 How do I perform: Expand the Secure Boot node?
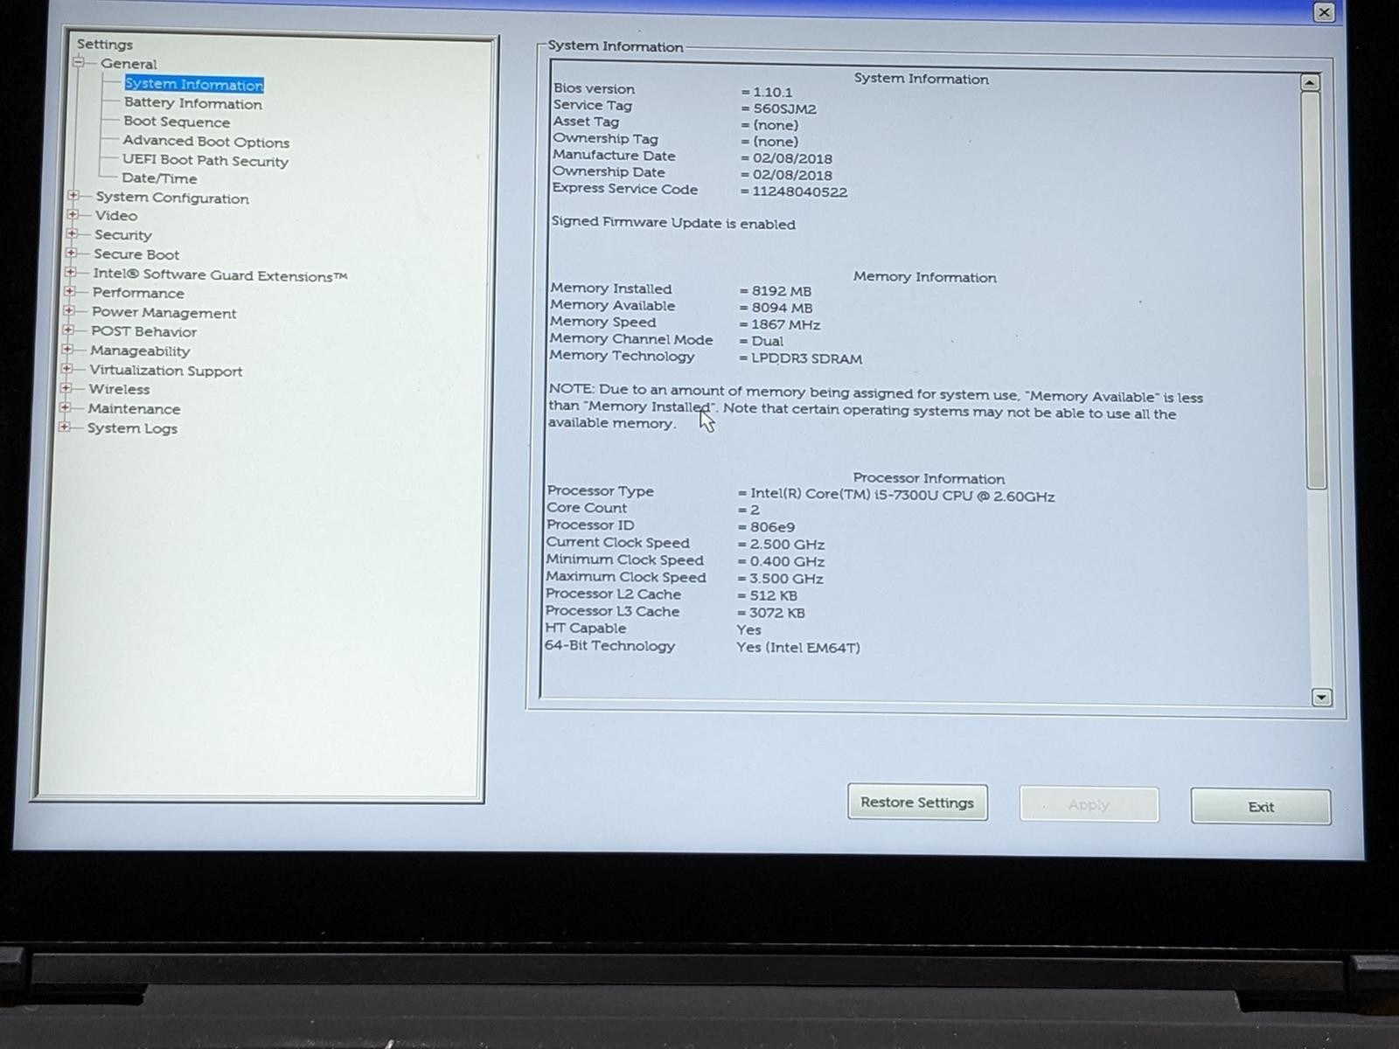point(71,253)
